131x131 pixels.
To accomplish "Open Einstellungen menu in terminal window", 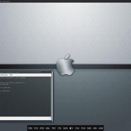I will pyautogui.click(x=4, y=75).
